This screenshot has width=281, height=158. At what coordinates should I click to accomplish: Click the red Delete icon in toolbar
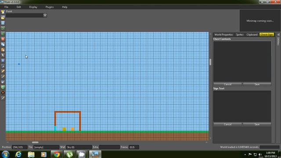click(x=3, y=39)
